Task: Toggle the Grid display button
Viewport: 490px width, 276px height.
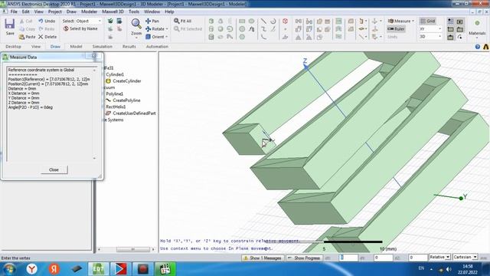Action: tap(427, 21)
